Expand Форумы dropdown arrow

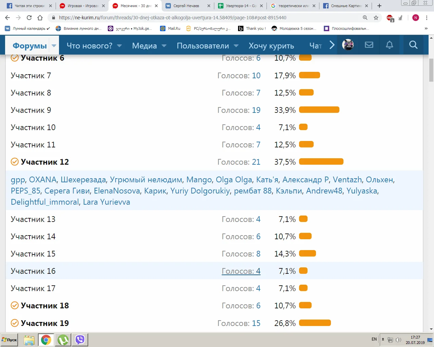tap(54, 45)
